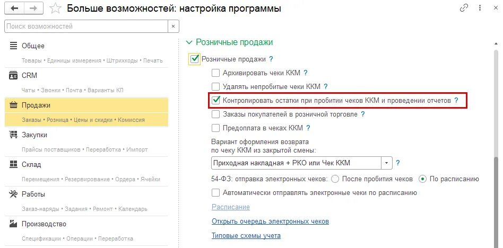Open the Приходная накладная + РКО dropdown arrow
Screen dimensions: 503x248
(387, 163)
